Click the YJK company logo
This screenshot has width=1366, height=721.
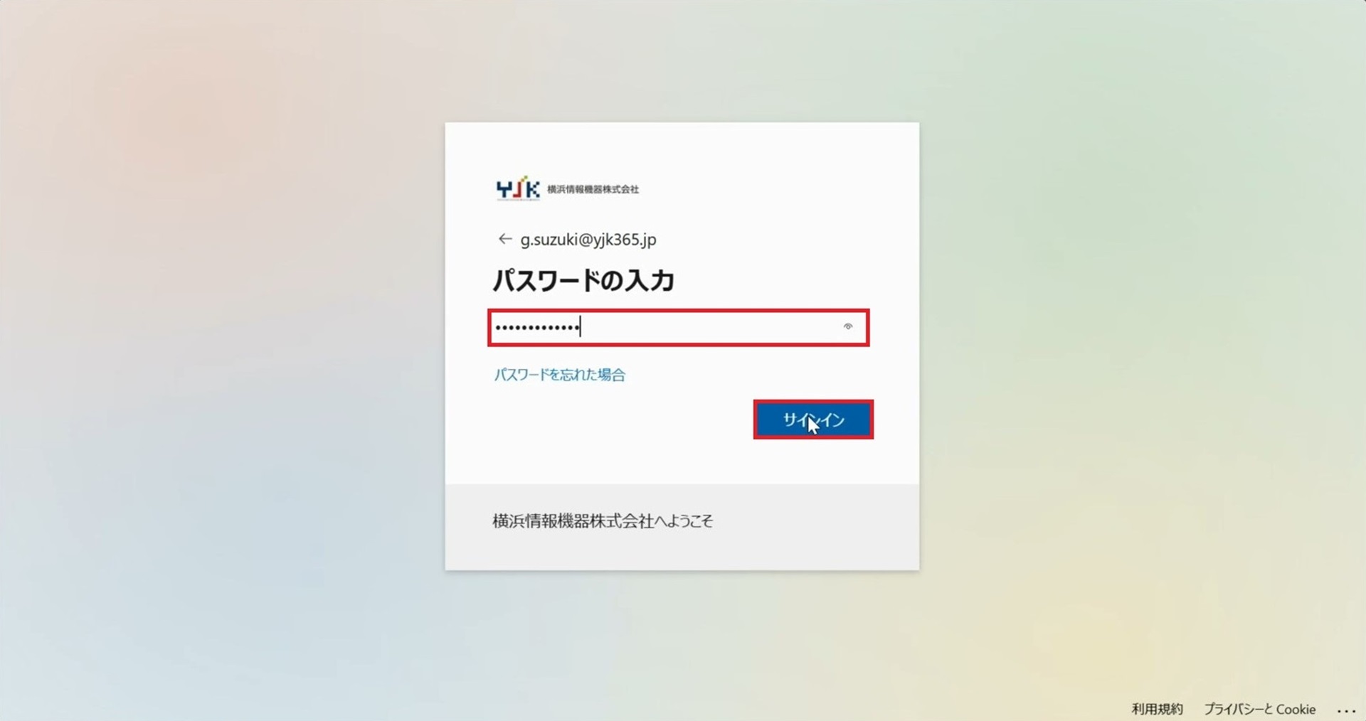(518, 188)
